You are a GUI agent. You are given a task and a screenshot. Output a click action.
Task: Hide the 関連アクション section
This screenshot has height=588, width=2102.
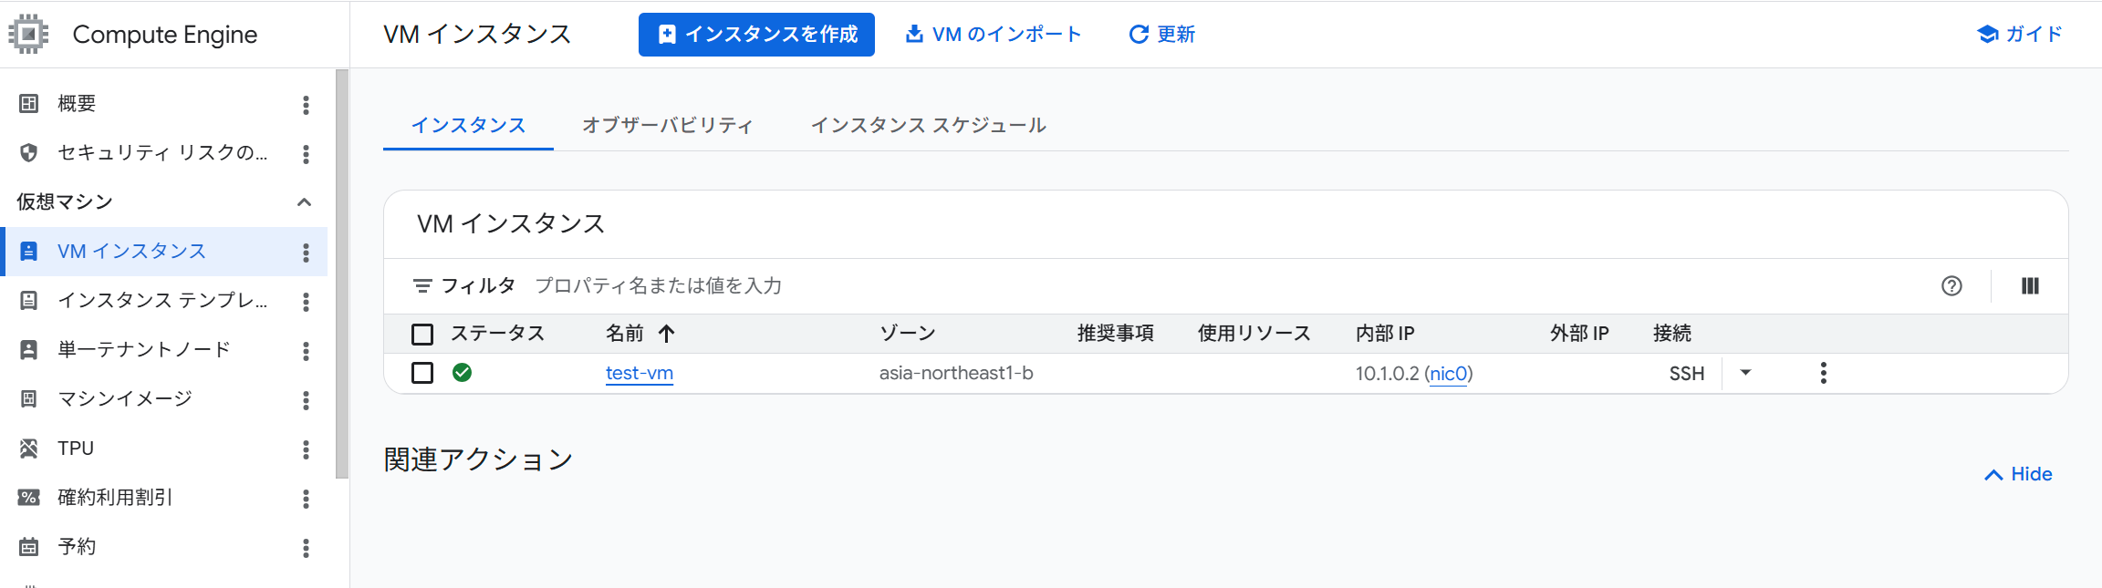(2018, 475)
